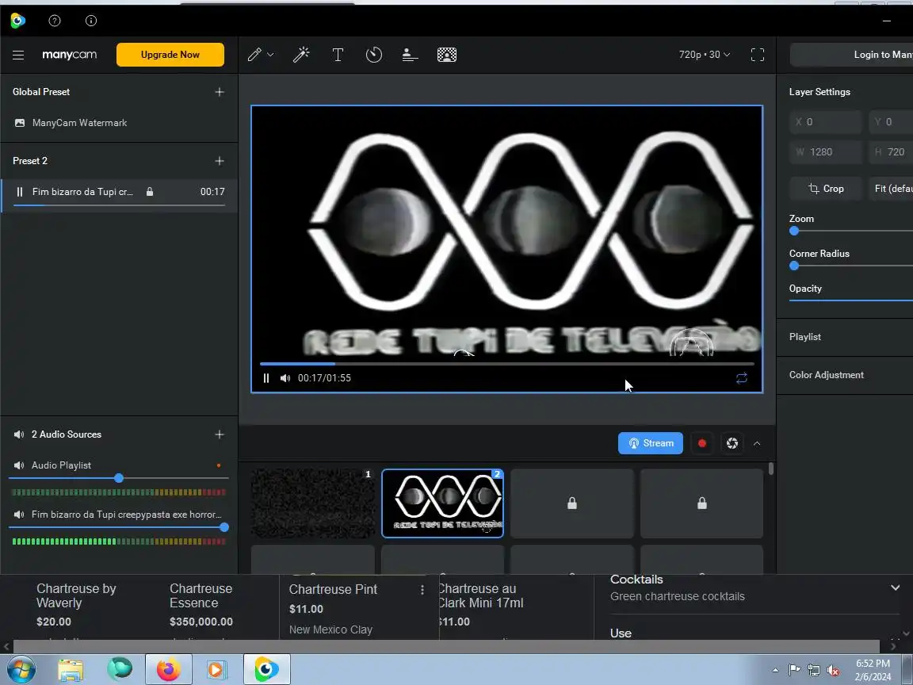Select preset thumbnail 1
Viewport: 913px width, 685px height.
tap(313, 503)
